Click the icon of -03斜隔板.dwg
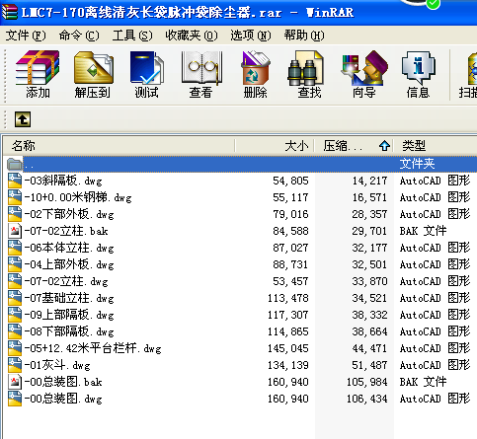Screen dimensions: 477x439 15,181
